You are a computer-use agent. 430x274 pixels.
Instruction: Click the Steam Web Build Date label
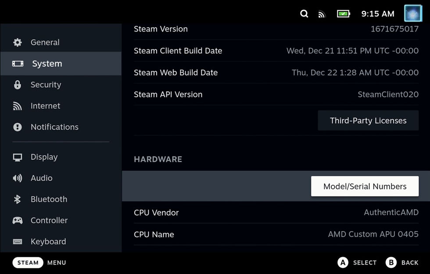click(176, 73)
